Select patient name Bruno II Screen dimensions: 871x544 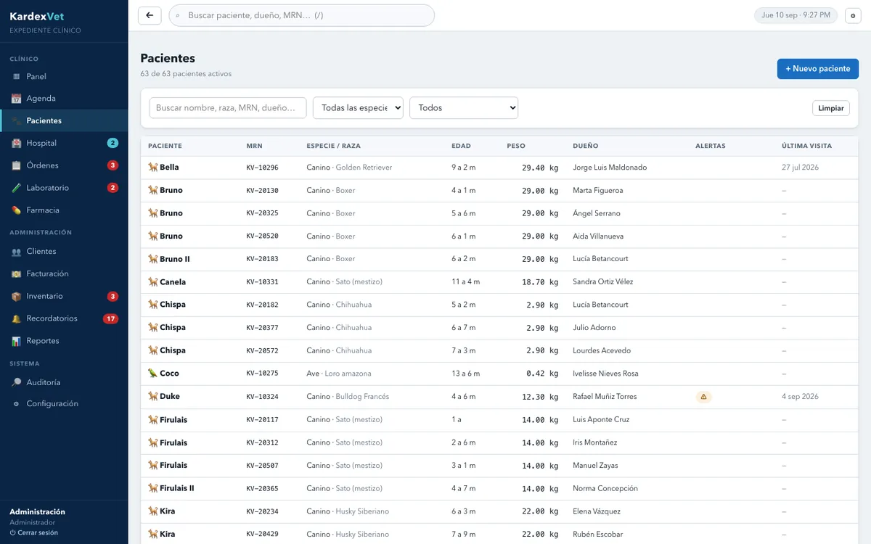(175, 259)
